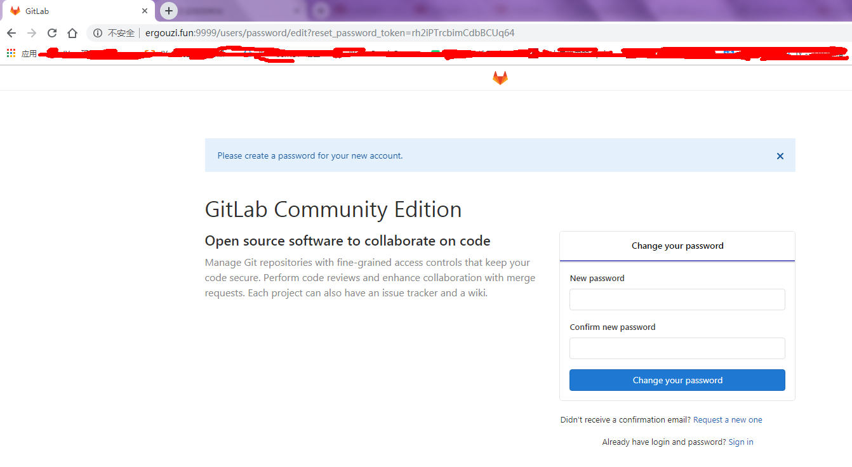852x467 pixels.
Task: Click the blue Change your password button
Action: pos(677,380)
